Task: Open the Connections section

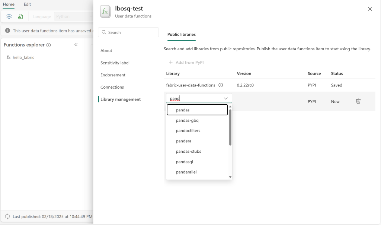Action: (x=112, y=87)
